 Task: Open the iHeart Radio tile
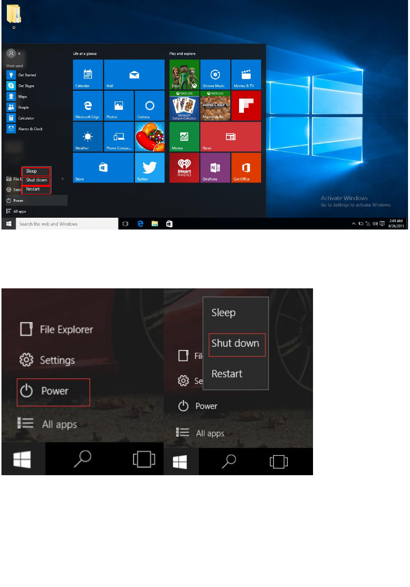tap(184, 168)
